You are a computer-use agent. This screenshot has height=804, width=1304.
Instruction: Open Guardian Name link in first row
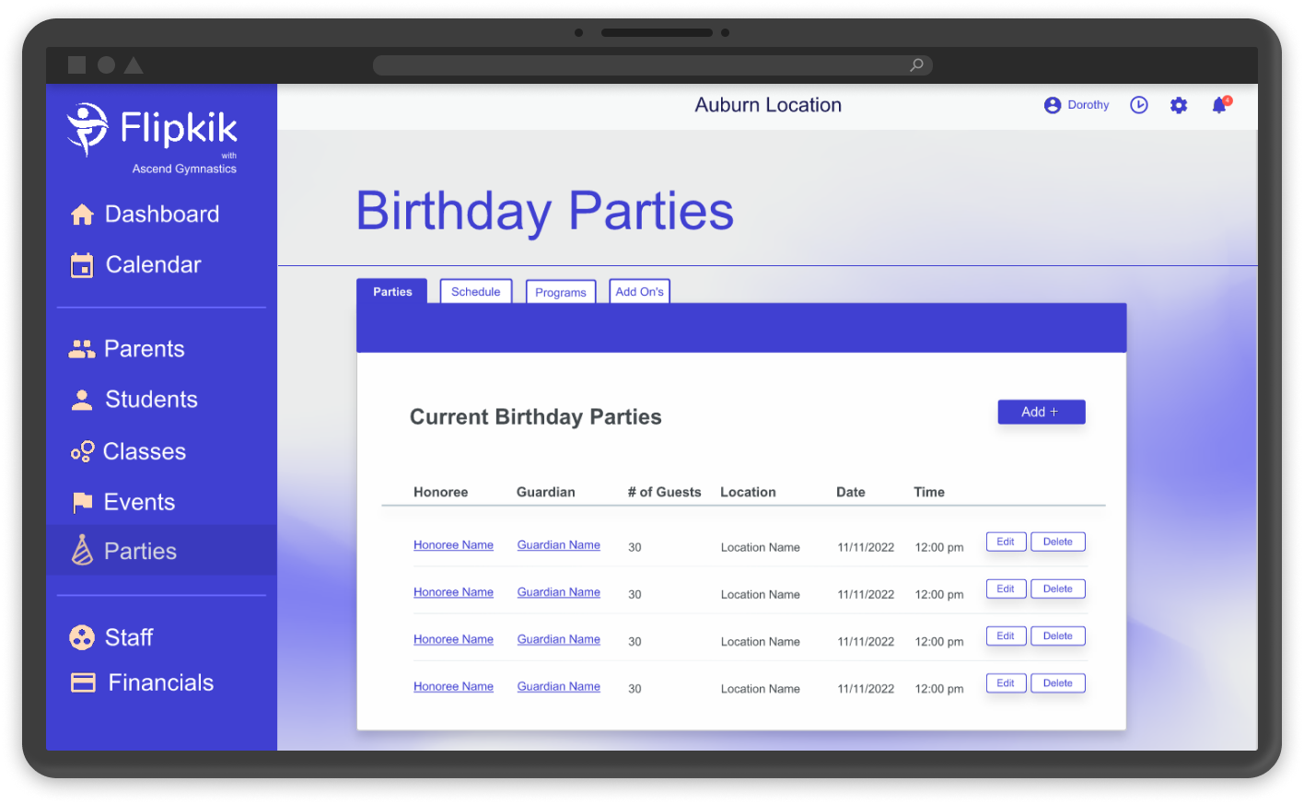pos(559,545)
